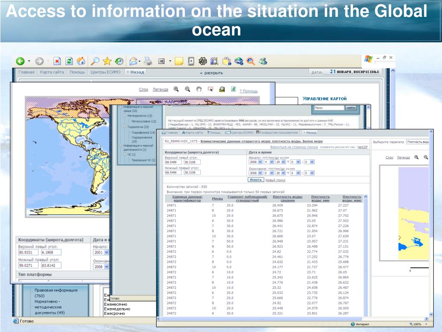Open Favorites with the yellow star icon
Screen dimensions: 442x332
tap(107, 61)
